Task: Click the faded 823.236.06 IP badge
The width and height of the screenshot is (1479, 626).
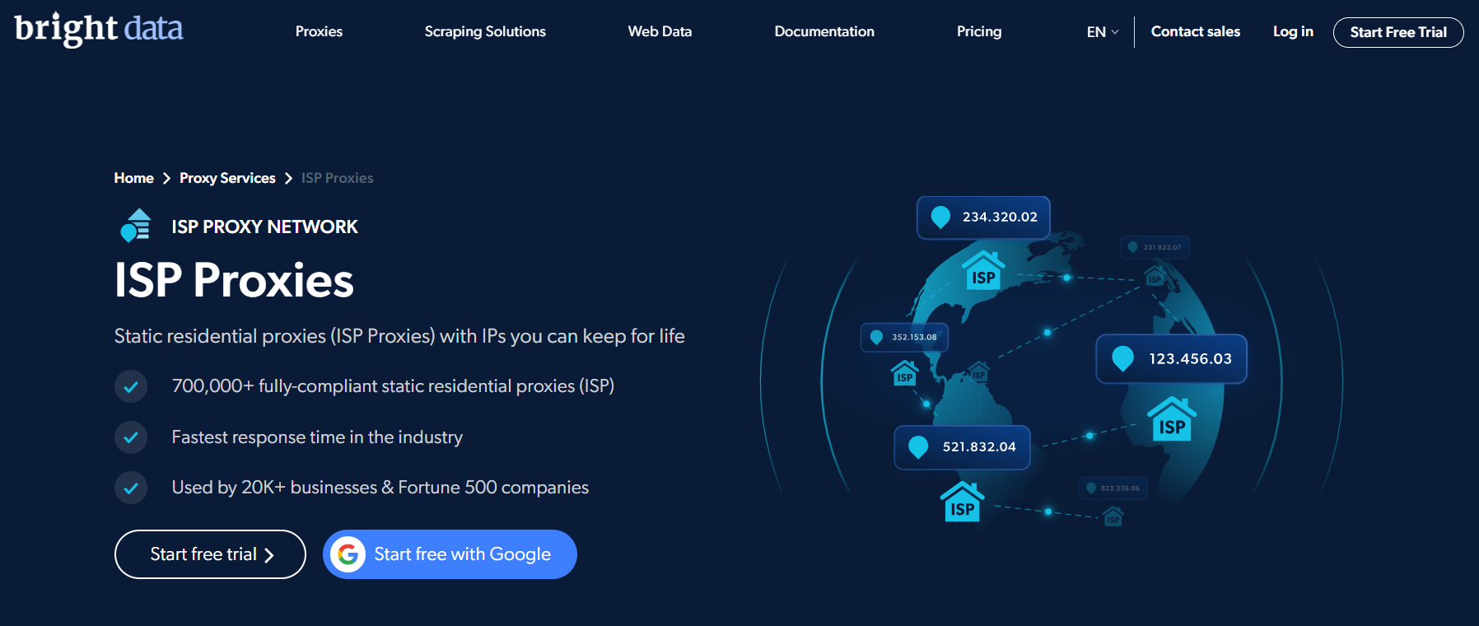Action: 1113,488
